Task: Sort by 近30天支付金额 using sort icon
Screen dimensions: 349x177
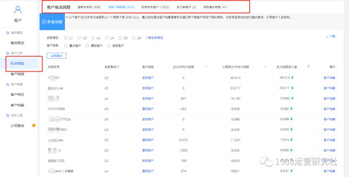Action: [206, 67]
